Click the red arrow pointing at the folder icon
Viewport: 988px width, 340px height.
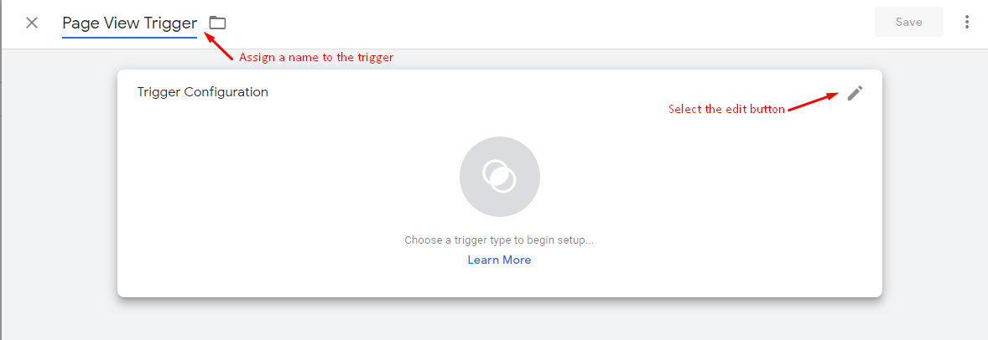point(219,48)
